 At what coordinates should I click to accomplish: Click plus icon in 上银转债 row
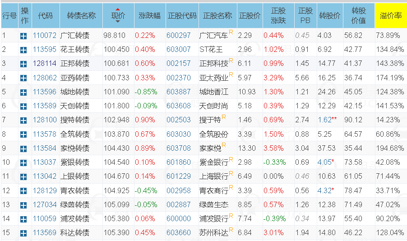(x=23, y=177)
